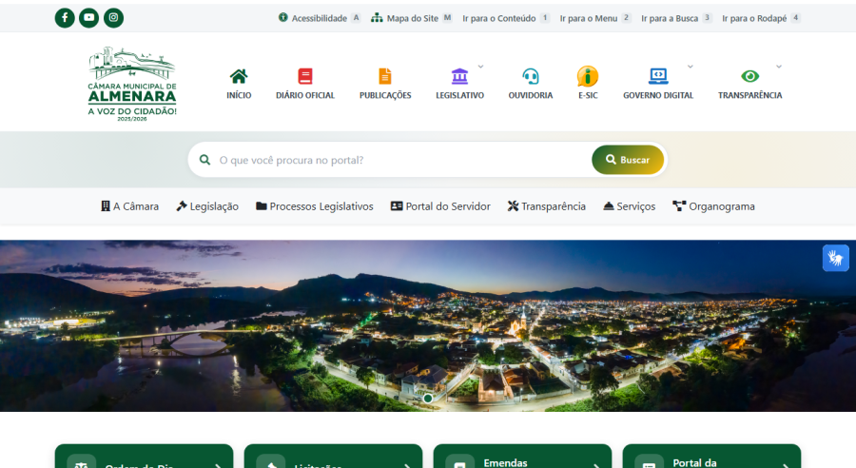Open the Emendas quick access card

click(522, 457)
